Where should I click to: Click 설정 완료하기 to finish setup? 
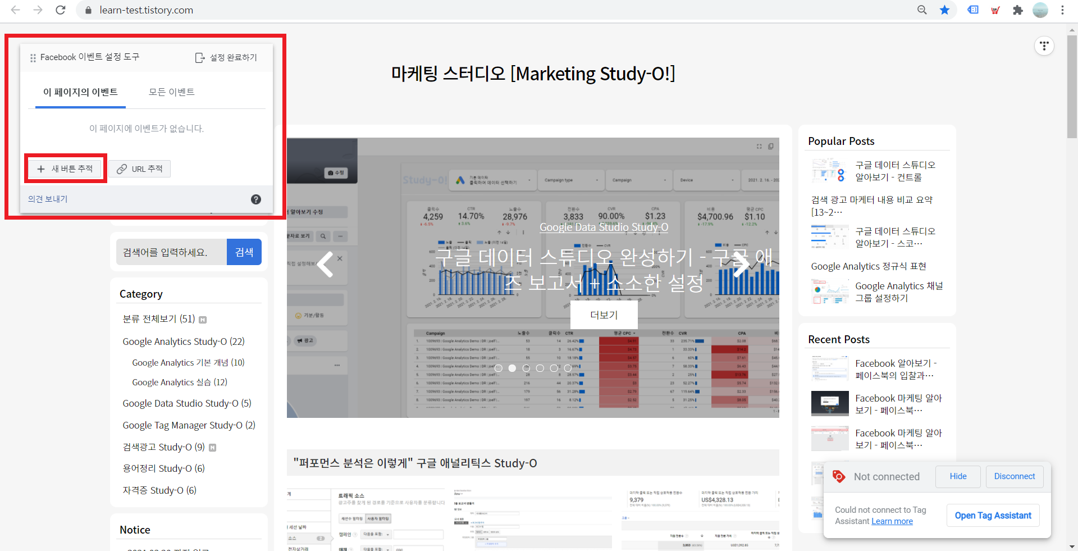[x=226, y=58]
